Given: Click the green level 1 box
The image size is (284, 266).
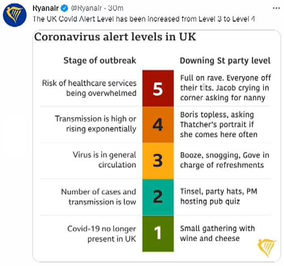Looking at the screenshot, I should [x=158, y=232].
